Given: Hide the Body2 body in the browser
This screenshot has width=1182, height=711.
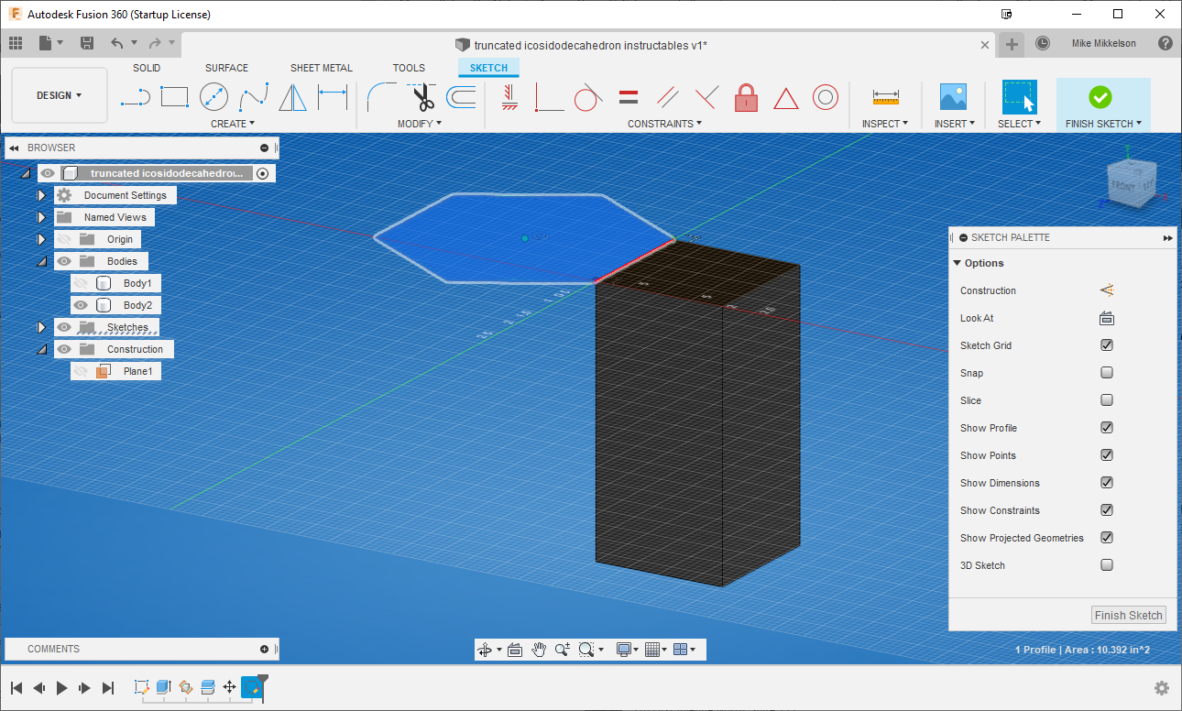Looking at the screenshot, I should (81, 304).
